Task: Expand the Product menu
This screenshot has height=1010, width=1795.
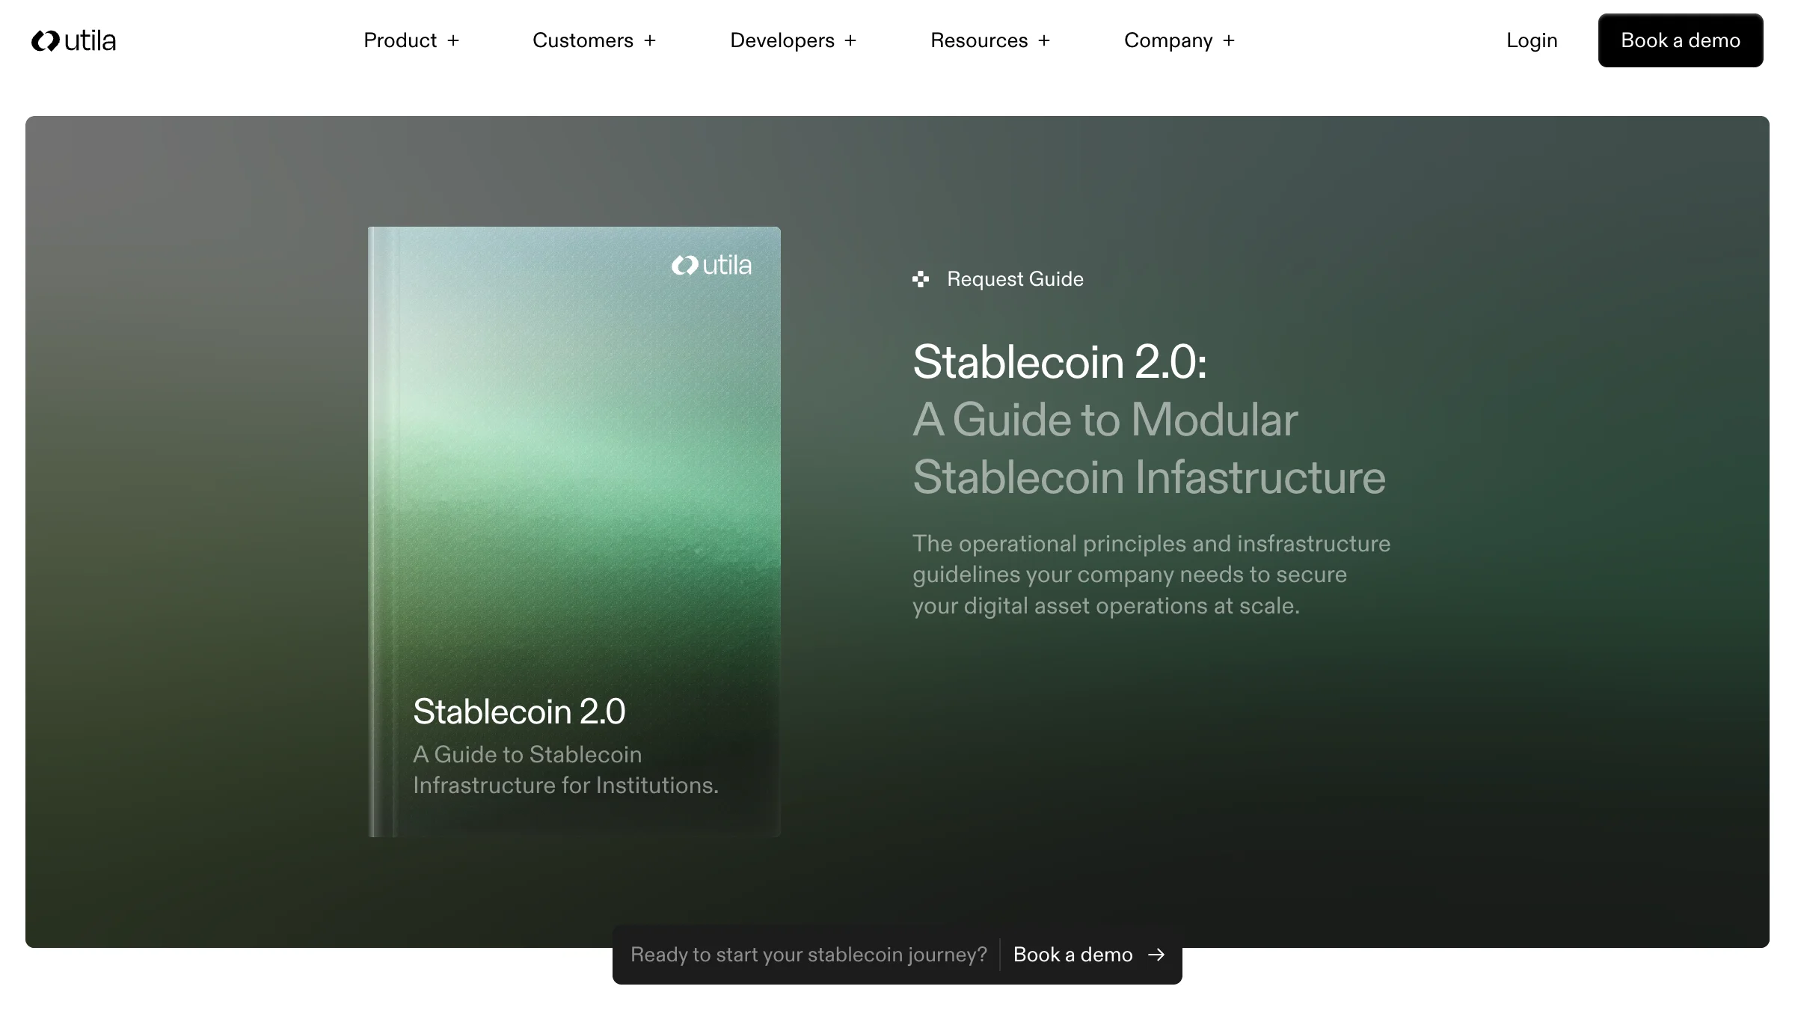Action: (400, 40)
